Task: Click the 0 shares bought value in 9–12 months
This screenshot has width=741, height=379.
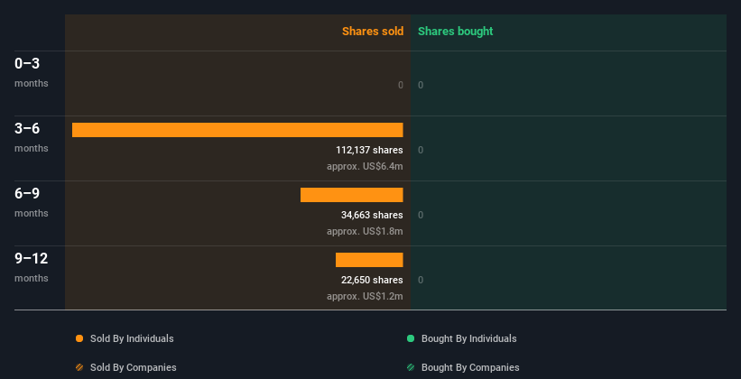Action: pyautogui.click(x=421, y=280)
